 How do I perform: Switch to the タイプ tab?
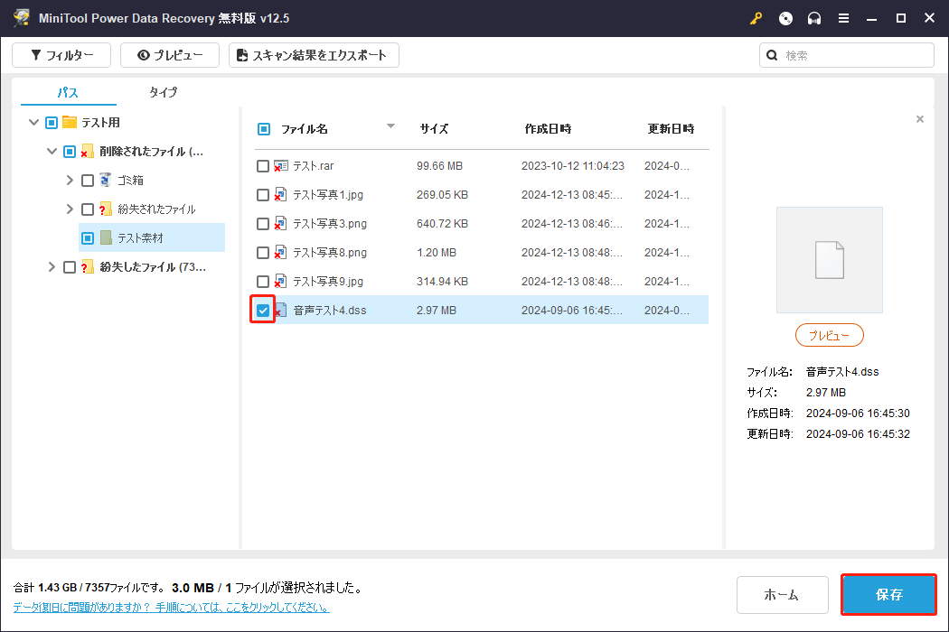[164, 92]
